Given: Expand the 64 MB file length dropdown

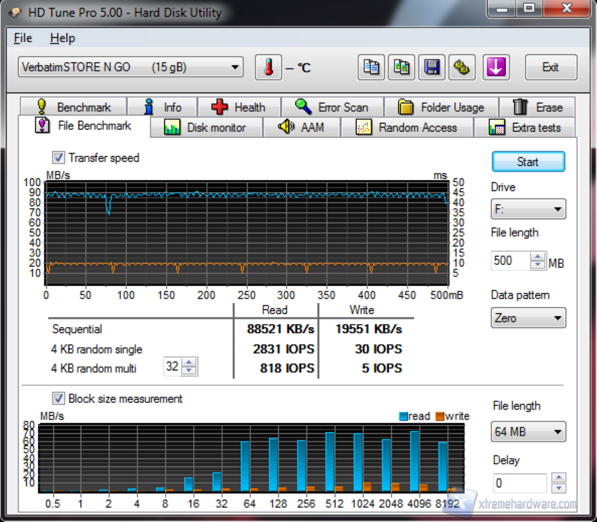Looking at the screenshot, I should click(x=528, y=432).
